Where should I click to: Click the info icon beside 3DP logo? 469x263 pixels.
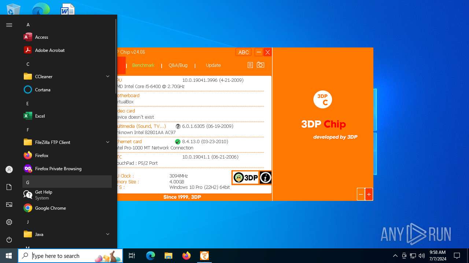click(x=266, y=178)
